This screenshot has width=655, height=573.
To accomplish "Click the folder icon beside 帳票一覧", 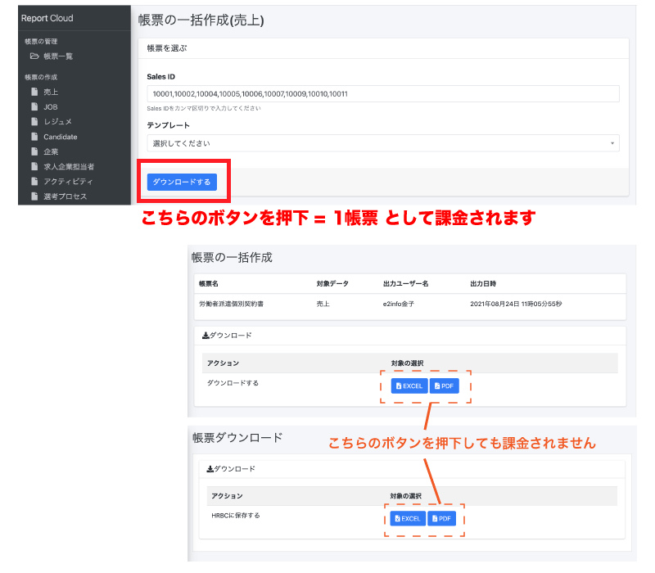I will click(x=34, y=56).
